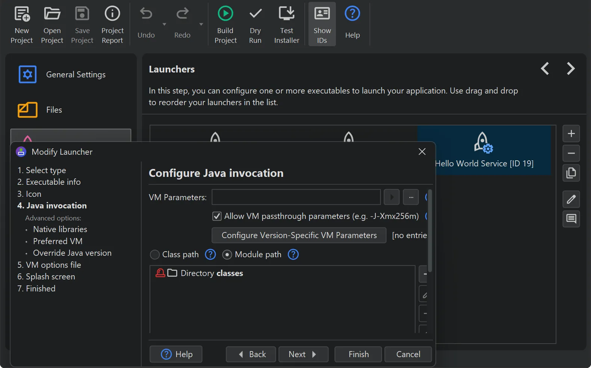Click the Finish button
This screenshot has width=591, height=368.
tap(358, 354)
